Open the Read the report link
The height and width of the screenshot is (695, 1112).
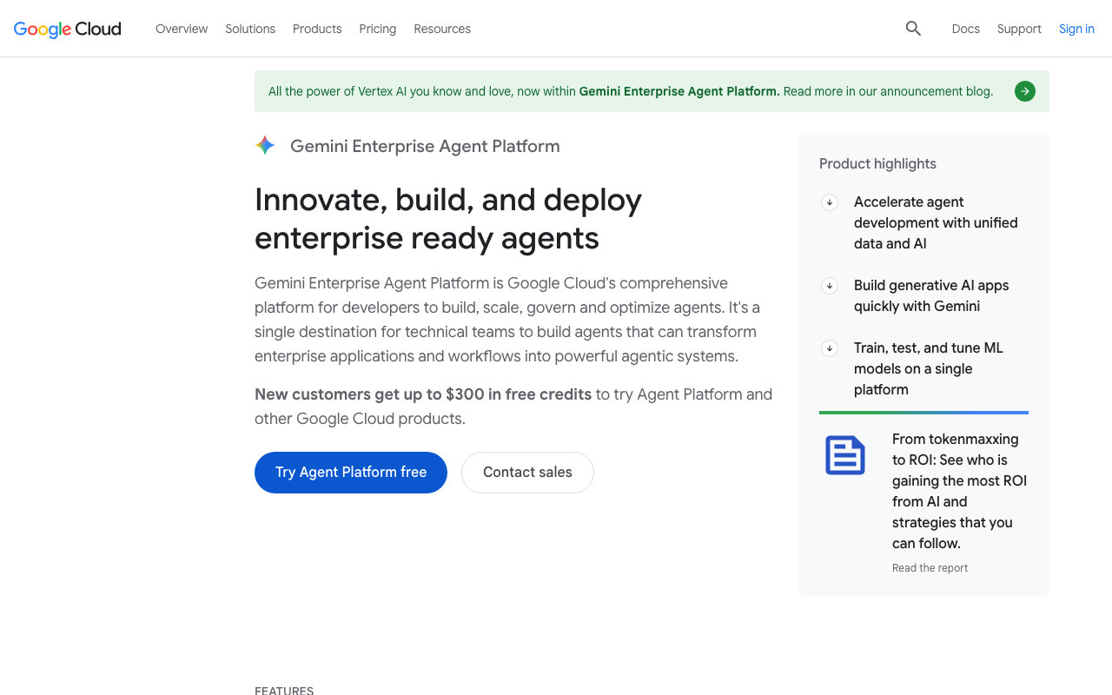930,568
